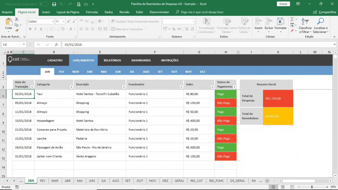Increase font size with the larger A icon
Viewport: 338px width, 190px height.
(68, 22)
